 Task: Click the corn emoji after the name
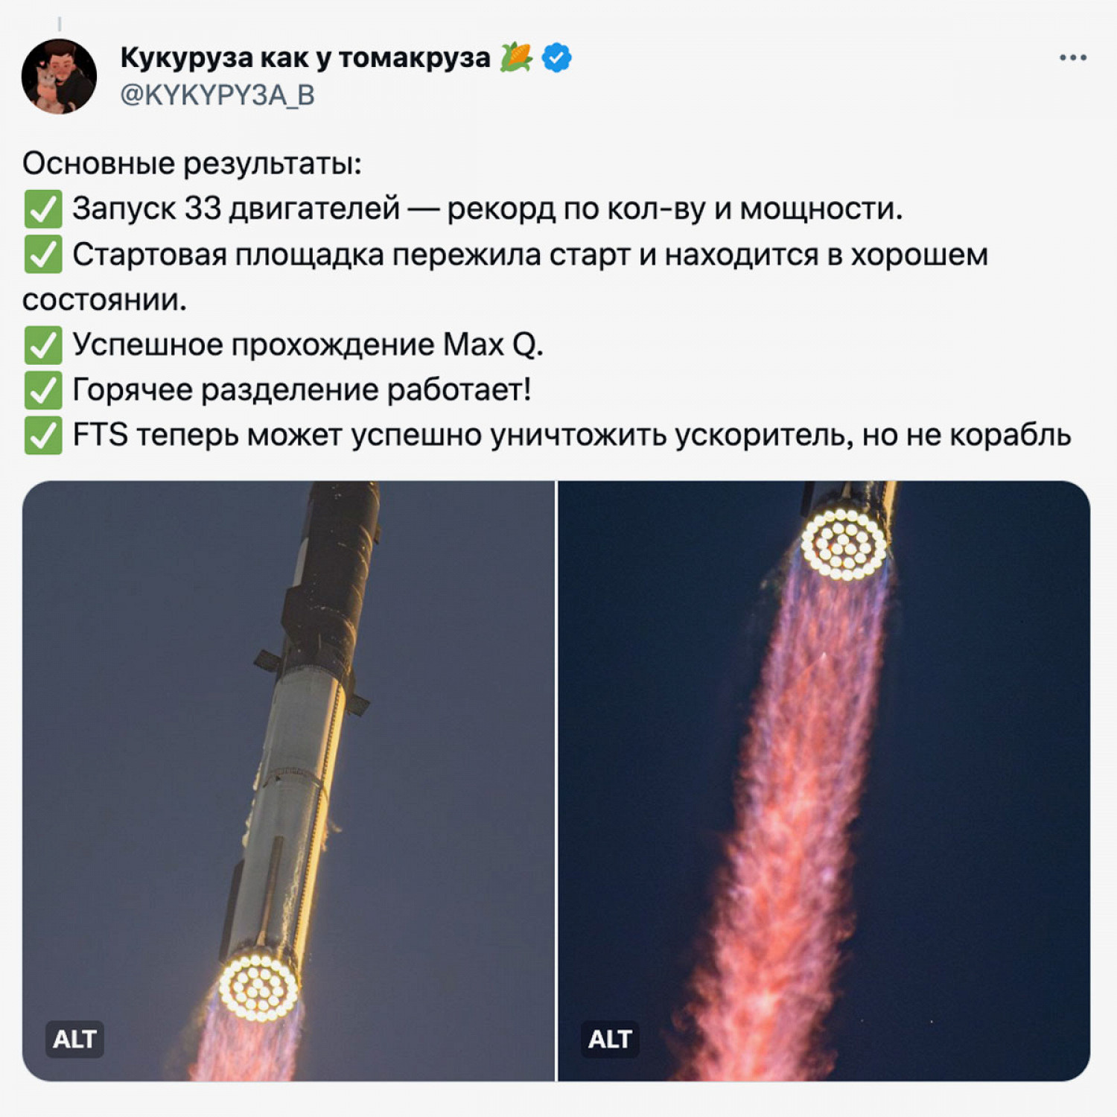click(516, 57)
